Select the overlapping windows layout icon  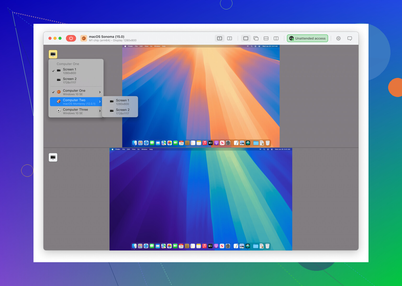coord(256,38)
